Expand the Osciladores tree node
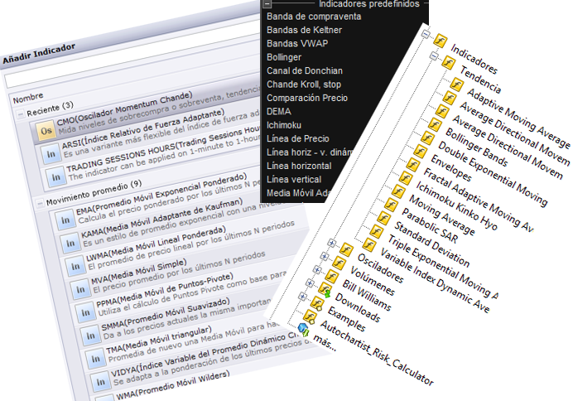573x401 pixels. coord(333,243)
